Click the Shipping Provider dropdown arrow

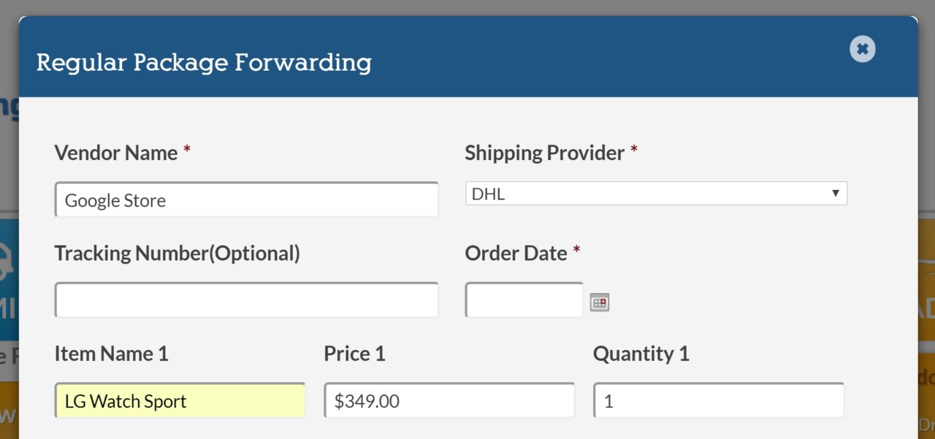(835, 194)
